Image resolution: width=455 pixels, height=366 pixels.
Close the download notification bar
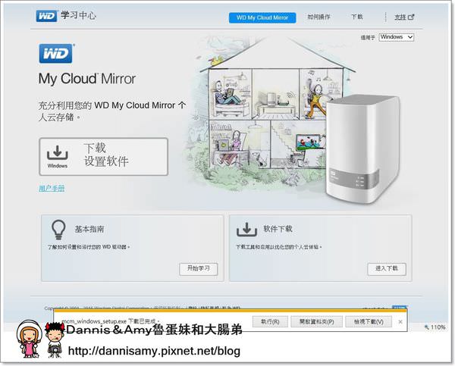[400, 322]
